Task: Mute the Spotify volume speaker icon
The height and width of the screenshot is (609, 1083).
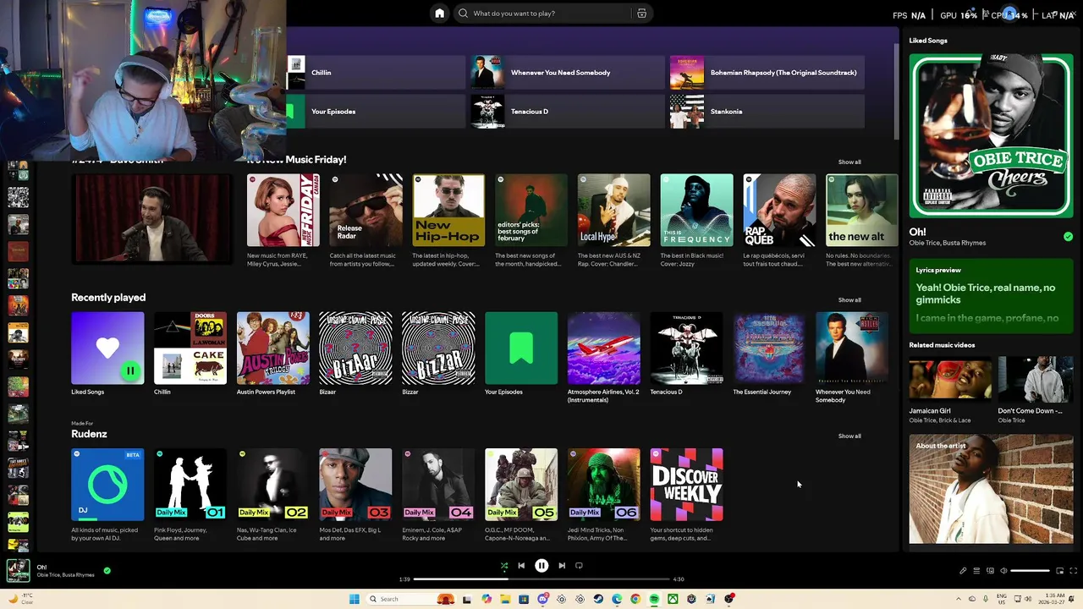Action: 1003,571
